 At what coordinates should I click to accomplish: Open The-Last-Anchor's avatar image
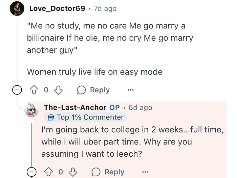pyautogui.click(x=32, y=110)
